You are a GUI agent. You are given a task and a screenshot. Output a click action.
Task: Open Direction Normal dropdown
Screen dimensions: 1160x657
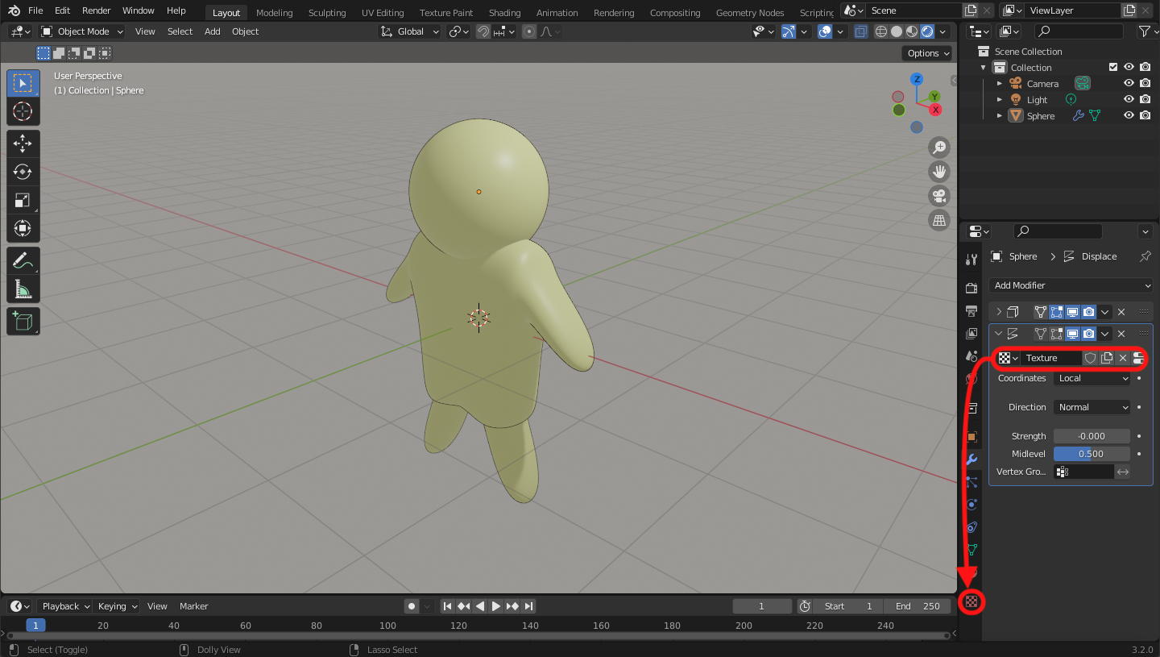coord(1092,407)
